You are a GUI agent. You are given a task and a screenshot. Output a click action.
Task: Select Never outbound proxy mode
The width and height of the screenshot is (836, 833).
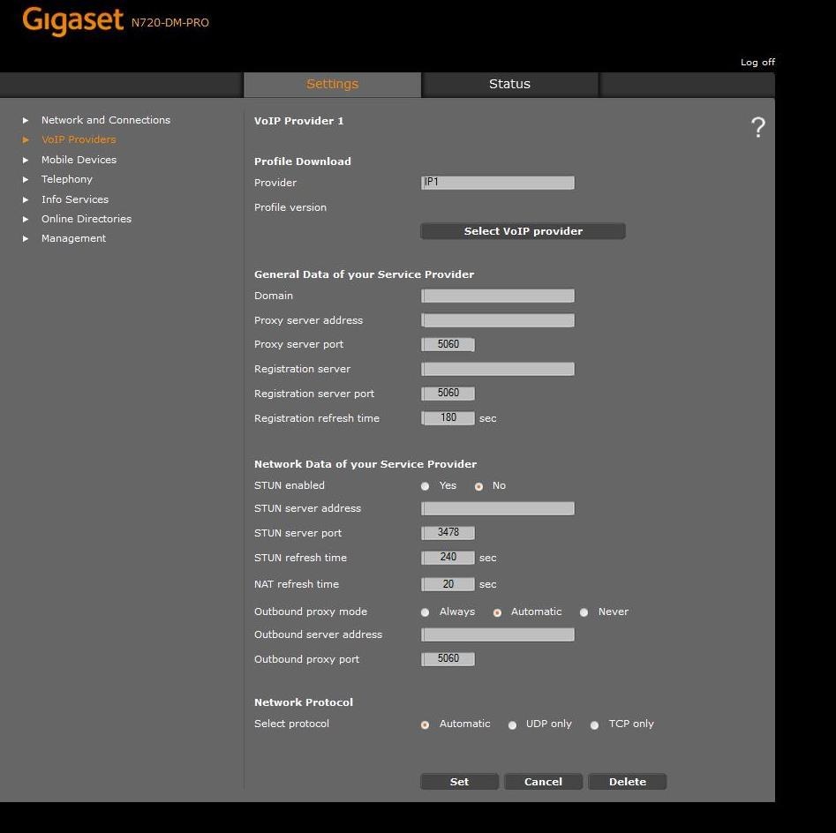pos(584,612)
